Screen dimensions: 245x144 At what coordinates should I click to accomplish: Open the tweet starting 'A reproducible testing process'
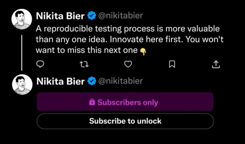coord(127,29)
